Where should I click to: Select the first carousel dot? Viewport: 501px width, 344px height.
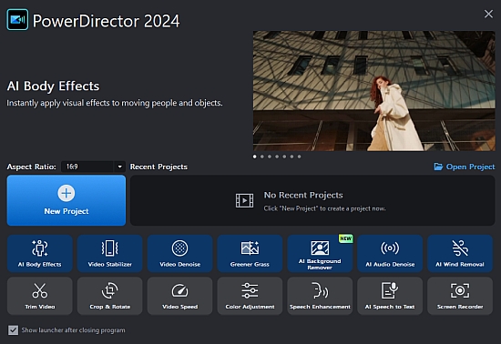255,157
